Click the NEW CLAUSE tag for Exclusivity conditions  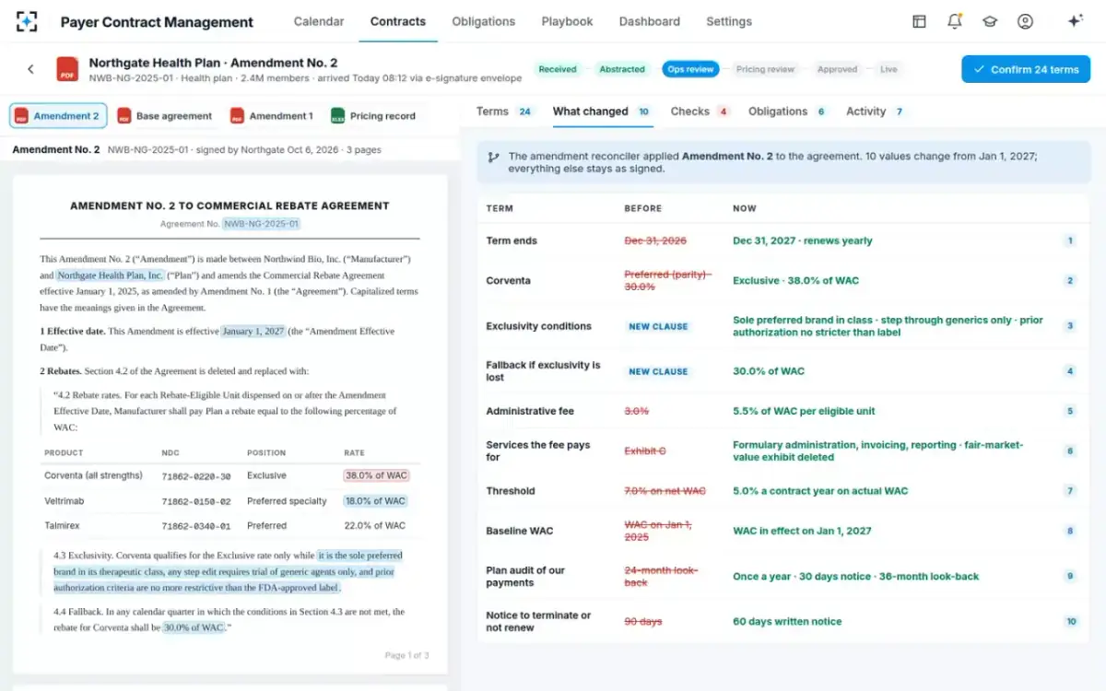coord(658,326)
